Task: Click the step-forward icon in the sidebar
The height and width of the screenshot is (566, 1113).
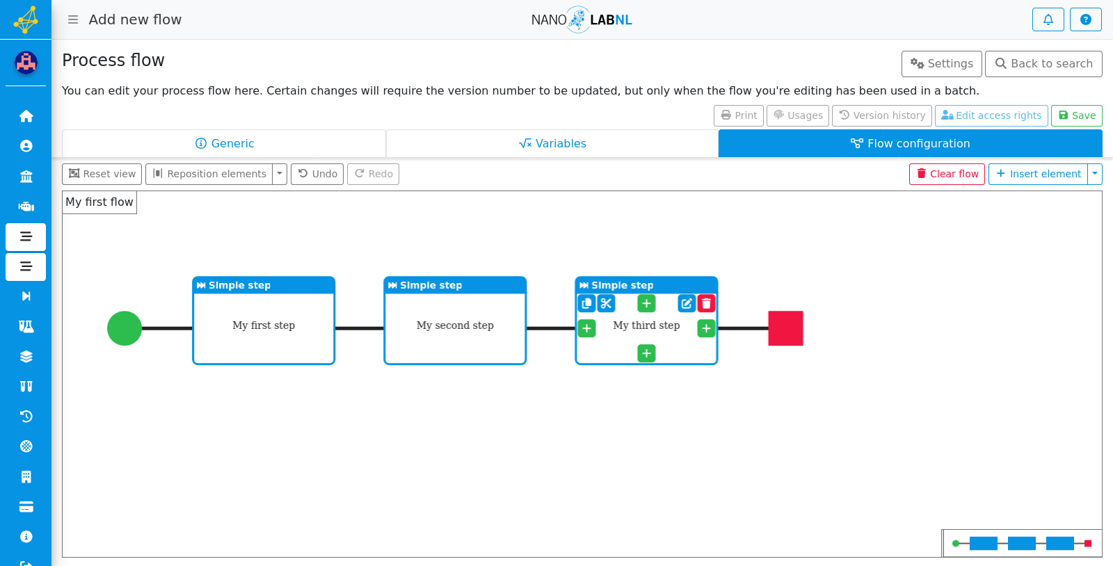Action: [26, 296]
